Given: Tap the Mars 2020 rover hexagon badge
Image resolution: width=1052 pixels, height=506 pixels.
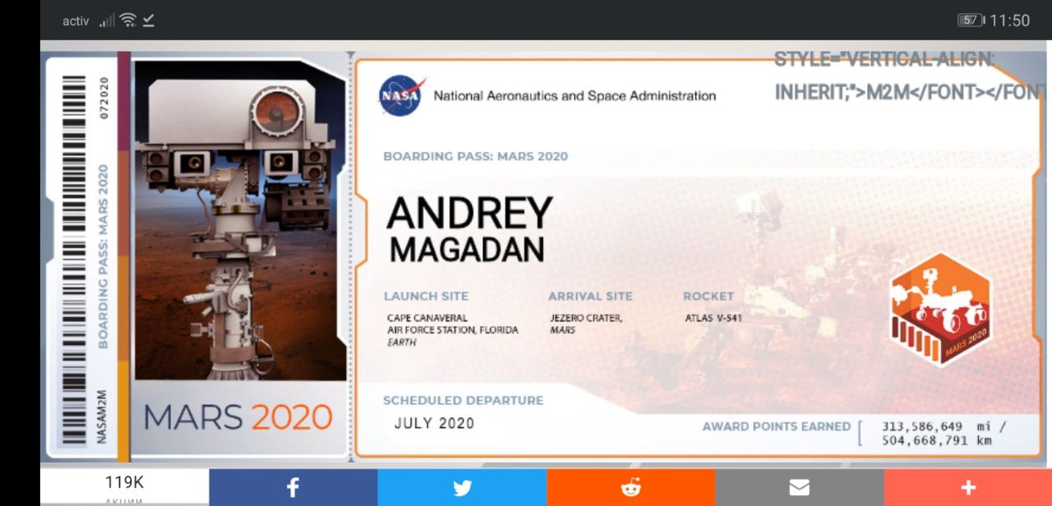Looking at the screenshot, I should [x=941, y=310].
